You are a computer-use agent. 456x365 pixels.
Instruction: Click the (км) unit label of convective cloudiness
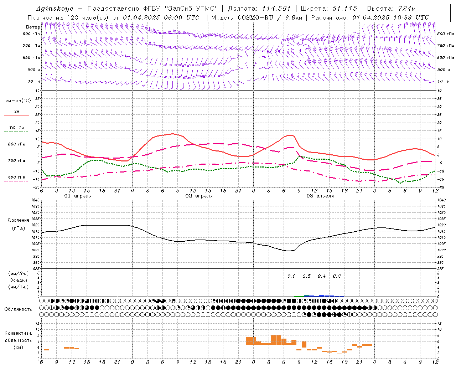[19, 347]
